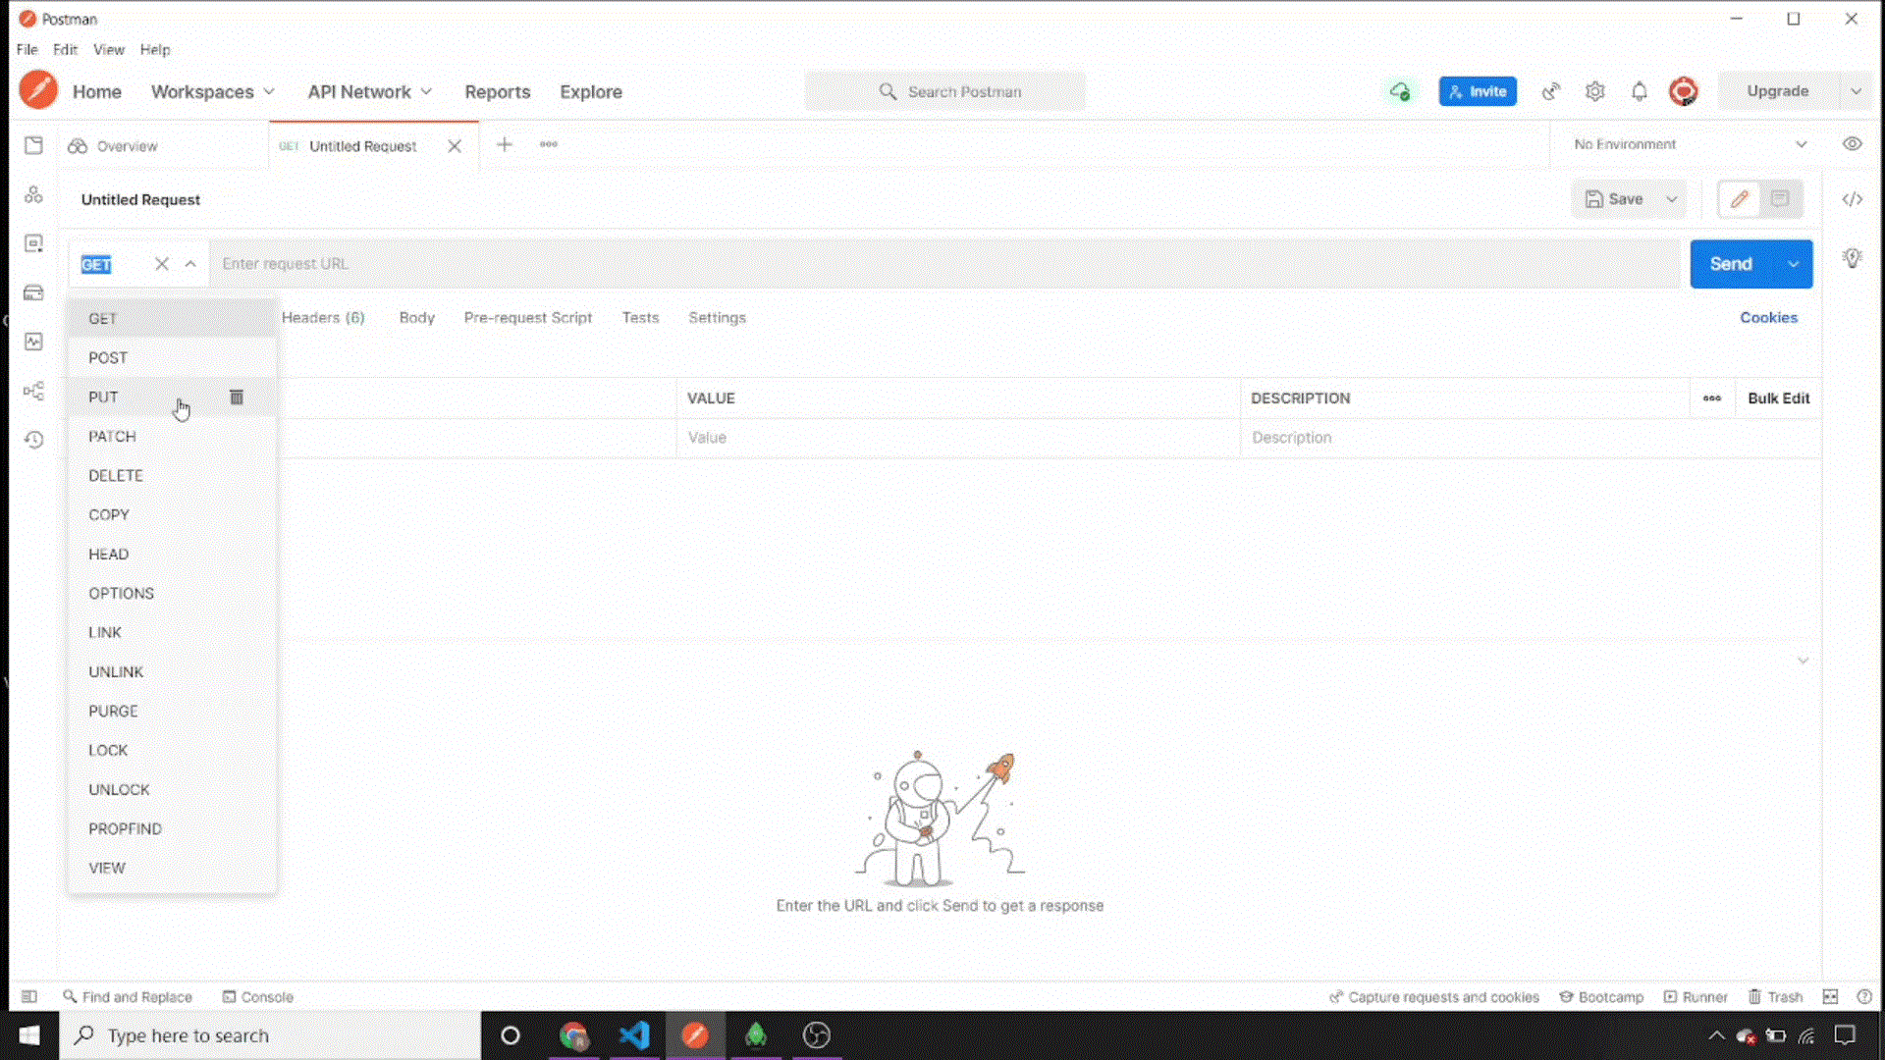Enter the request URL input field
Viewport: 1885px width, 1060px height.
(x=942, y=263)
